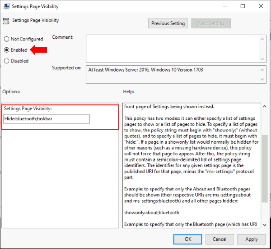Select the Not Configured radio button
This screenshot has height=249, width=271.
click(x=7, y=39)
